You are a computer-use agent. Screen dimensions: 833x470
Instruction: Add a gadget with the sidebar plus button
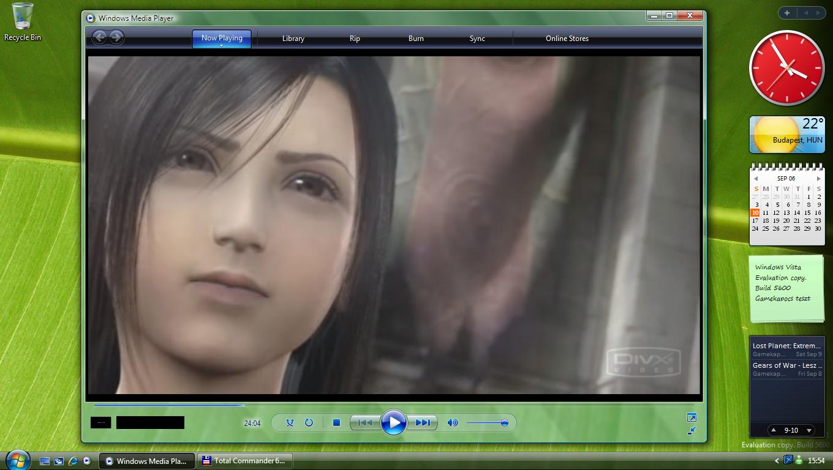coord(786,12)
